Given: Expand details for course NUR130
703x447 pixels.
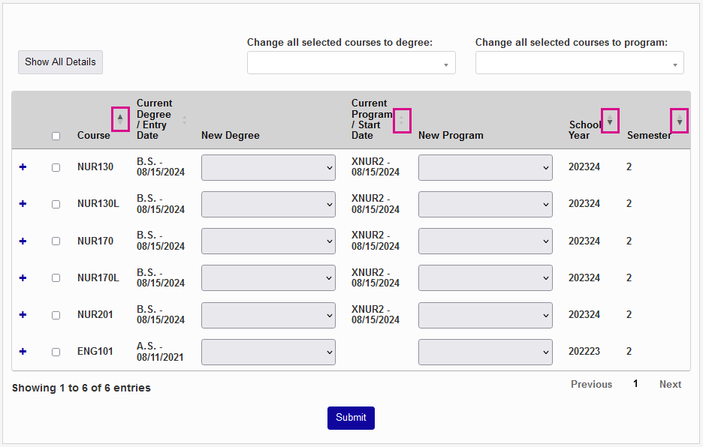Looking at the screenshot, I should click(22, 167).
